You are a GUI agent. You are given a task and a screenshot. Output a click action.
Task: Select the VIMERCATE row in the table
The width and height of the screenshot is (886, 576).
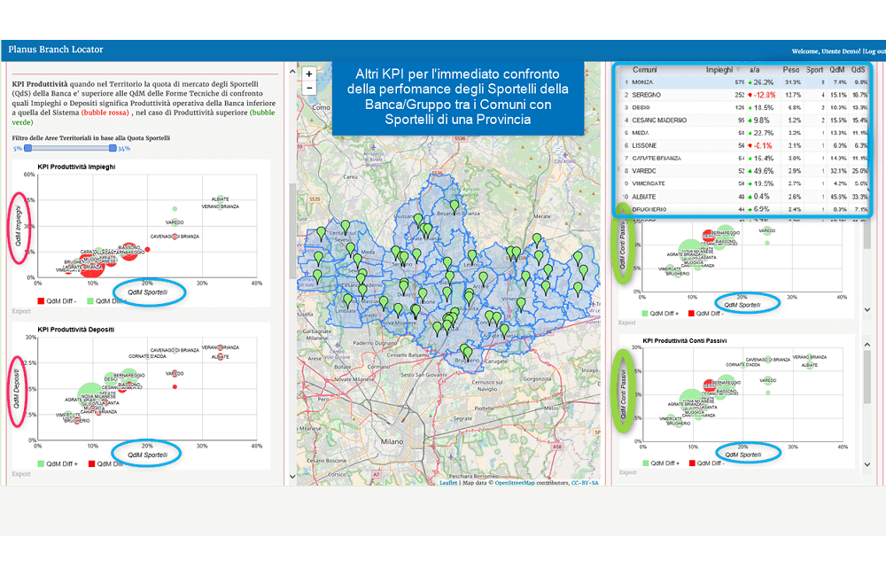(743, 183)
